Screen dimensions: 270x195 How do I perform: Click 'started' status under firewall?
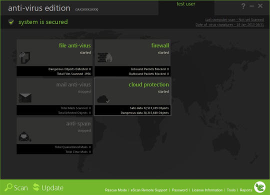pyautogui.click(x=163, y=52)
